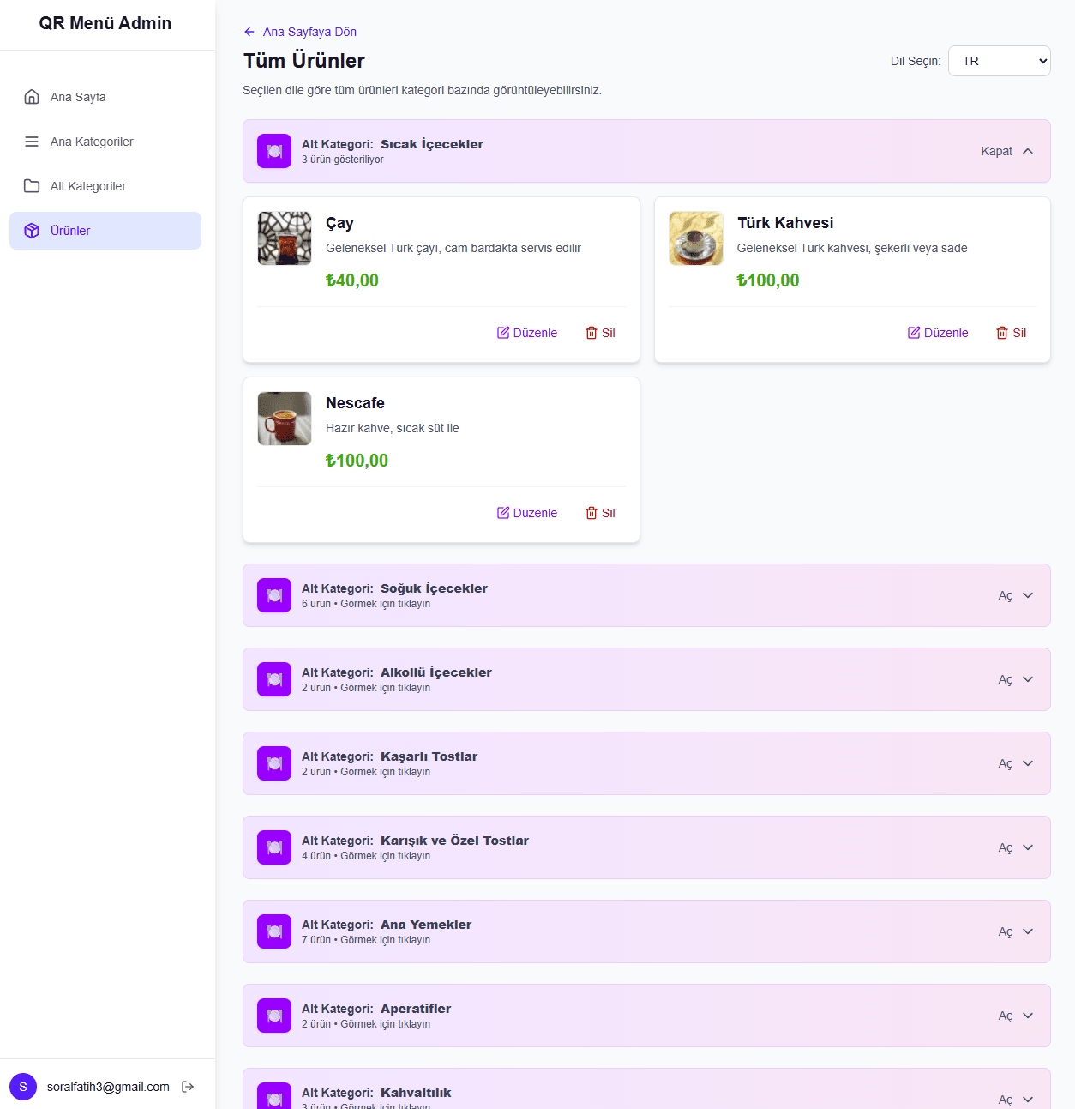Click the purple Sıcak İçecekler category icon
The image size is (1075, 1109).
point(274,151)
